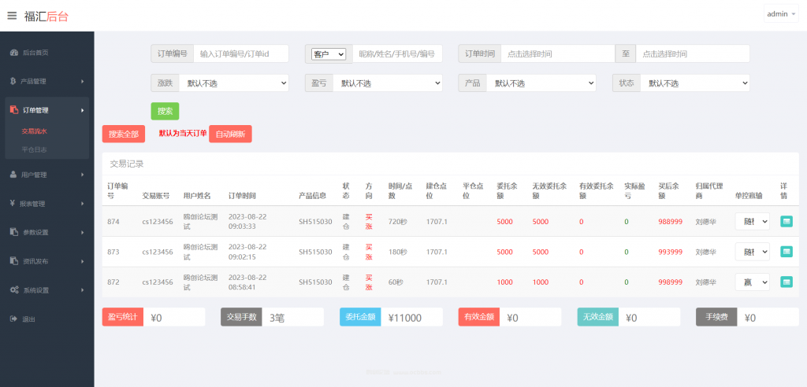Screen dimensions: 807x387
Task: Click the user icon beside 用户管理
Action: click(13, 175)
